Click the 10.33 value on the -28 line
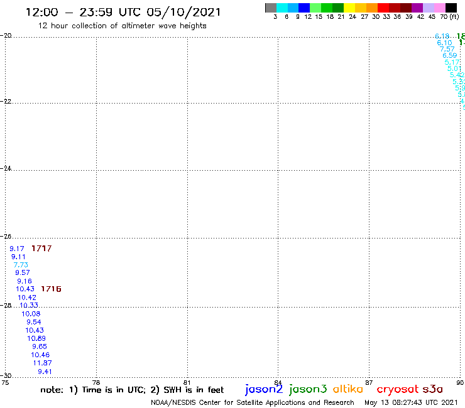 click(x=29, y=305)
